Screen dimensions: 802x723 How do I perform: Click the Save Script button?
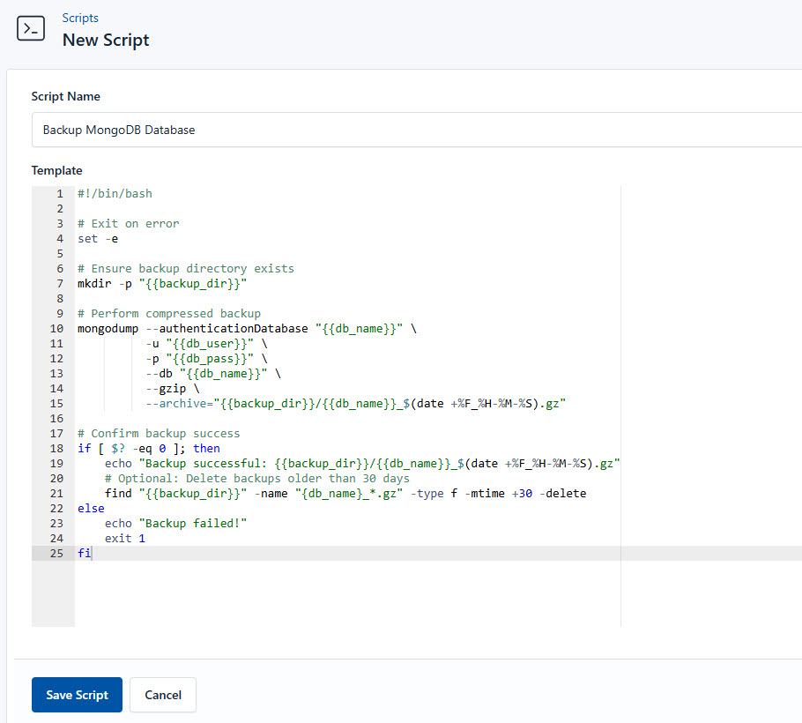[77, 695]
